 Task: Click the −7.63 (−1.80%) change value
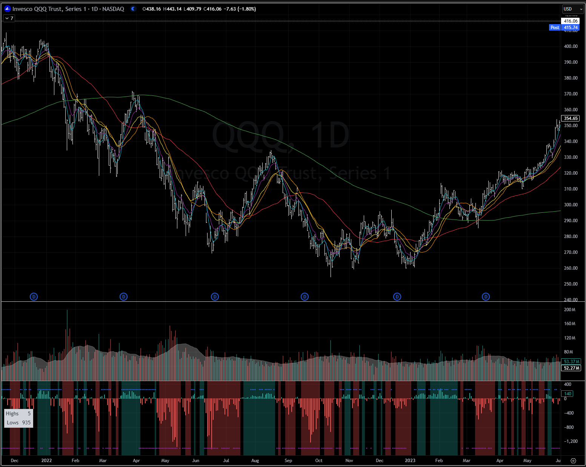[x=240, y=9]
